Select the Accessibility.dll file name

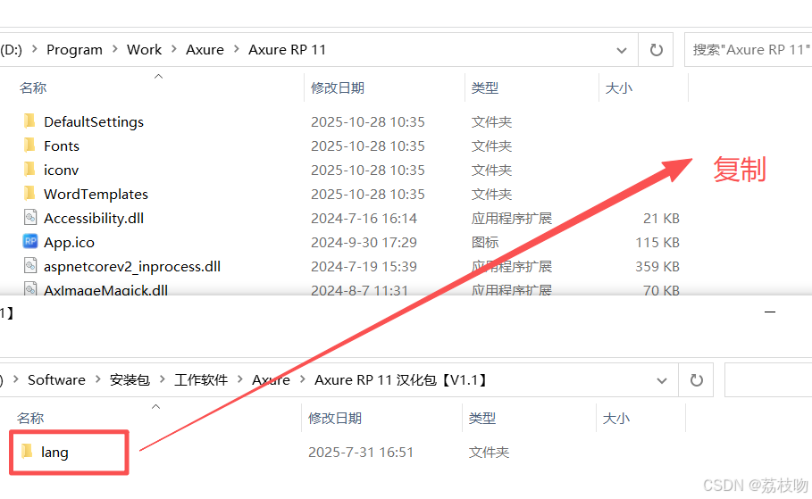click(94, 219)
